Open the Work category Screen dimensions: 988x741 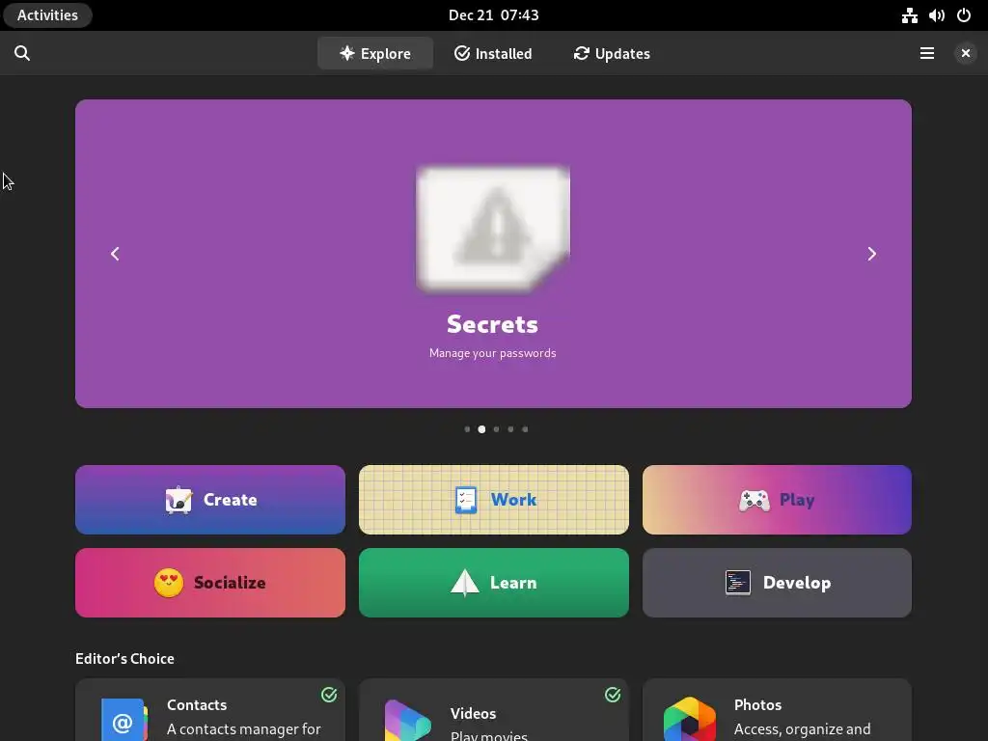point(493,500)
